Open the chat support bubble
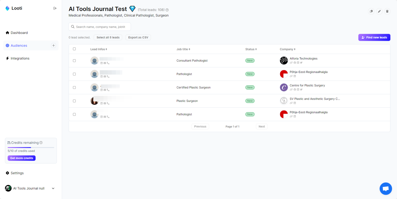The image size is (397, 199). (386, 188)
